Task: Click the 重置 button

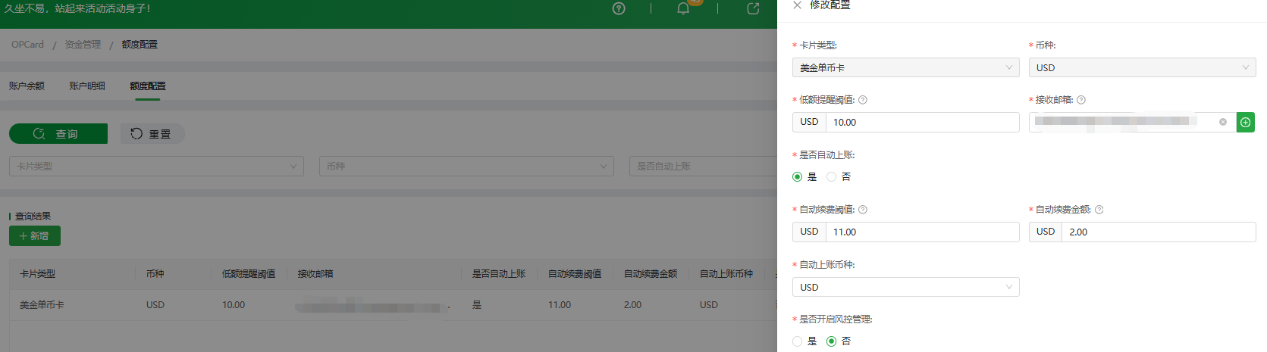Action: point(152,134)
